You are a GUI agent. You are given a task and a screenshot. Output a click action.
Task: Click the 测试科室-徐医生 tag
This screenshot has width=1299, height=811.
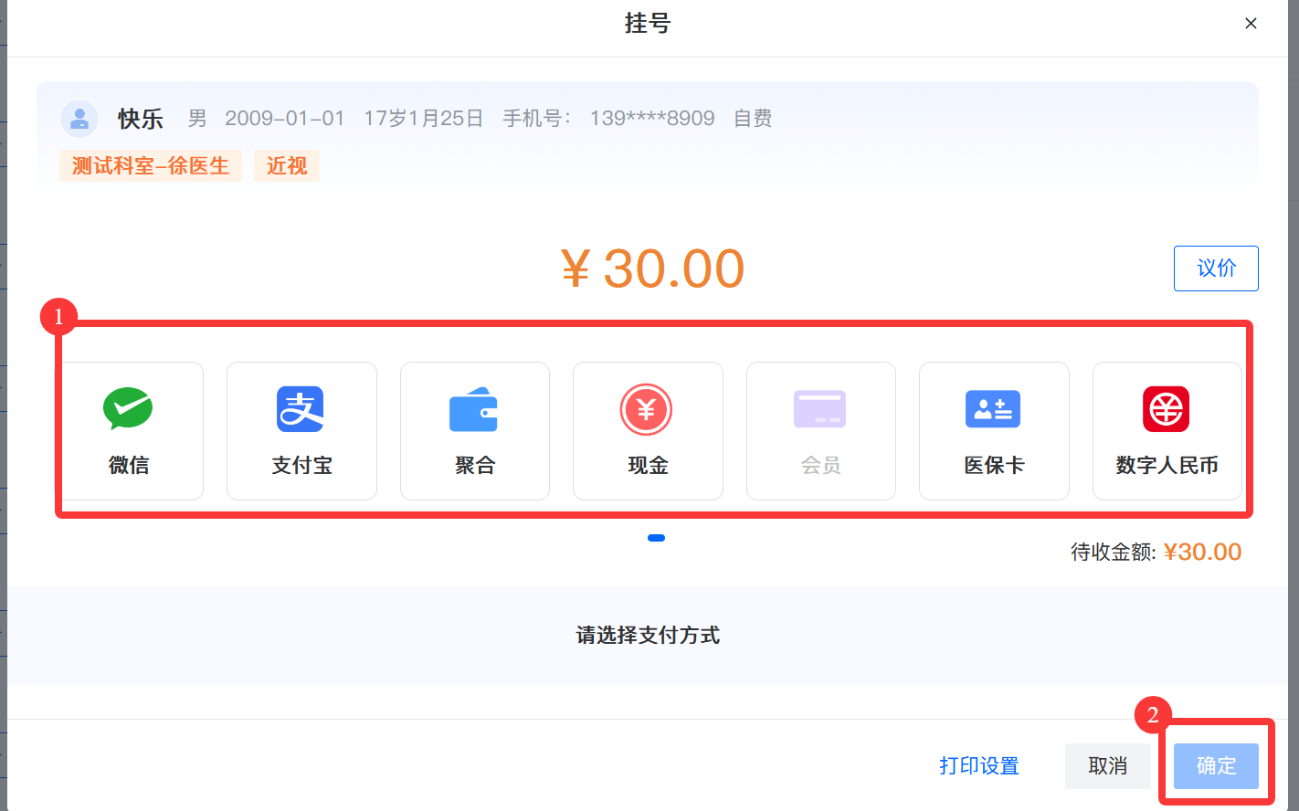[x=151, y=166]
